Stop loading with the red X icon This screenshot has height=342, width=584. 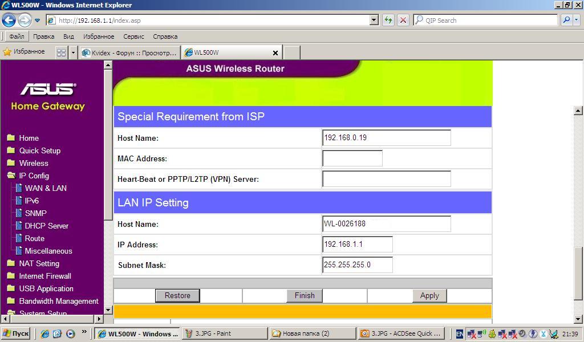tap(403, 20)
